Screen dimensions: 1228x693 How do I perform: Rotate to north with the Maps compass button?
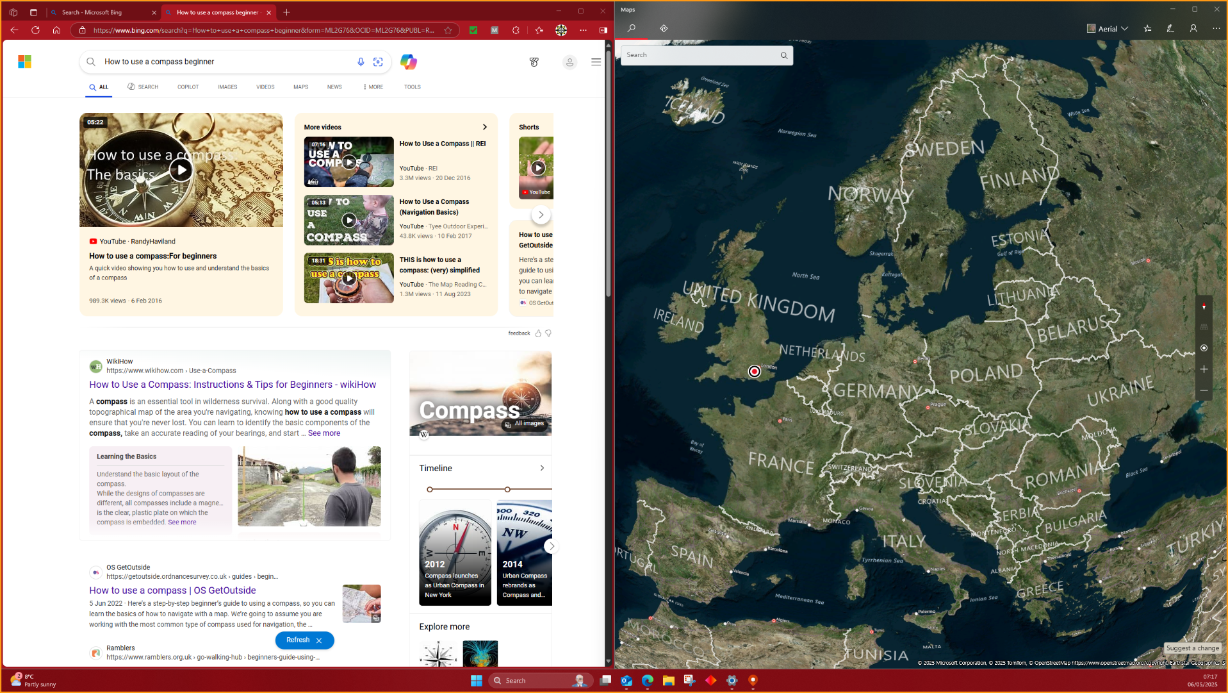pos(1204,306)
